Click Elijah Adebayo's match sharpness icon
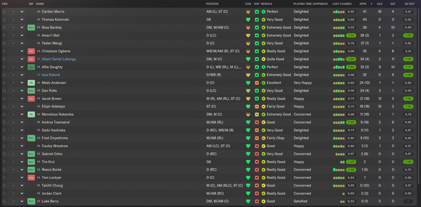The height and width of the screenshot is (207, 421). click(257, 106)
